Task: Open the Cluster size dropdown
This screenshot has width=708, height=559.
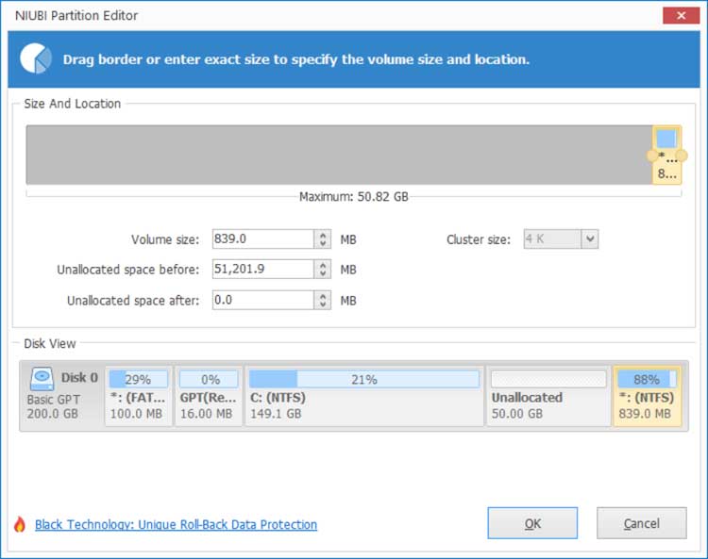Action: coord(589,238)
